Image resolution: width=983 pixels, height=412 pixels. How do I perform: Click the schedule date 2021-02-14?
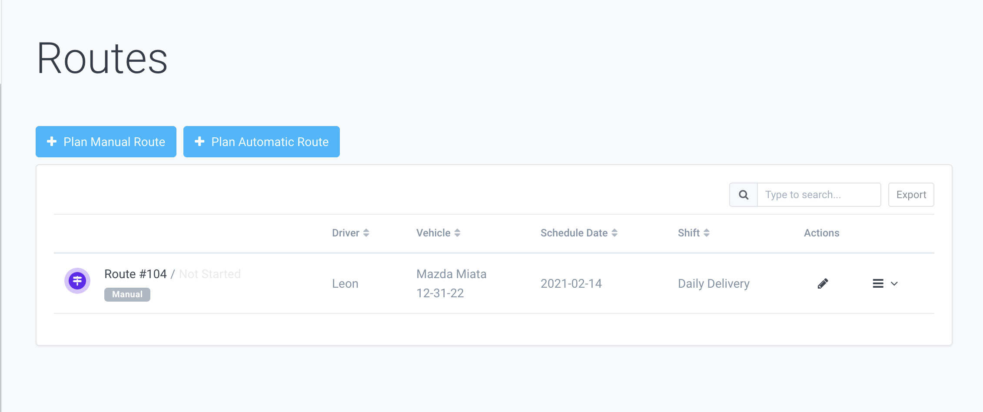click(571, 284)
